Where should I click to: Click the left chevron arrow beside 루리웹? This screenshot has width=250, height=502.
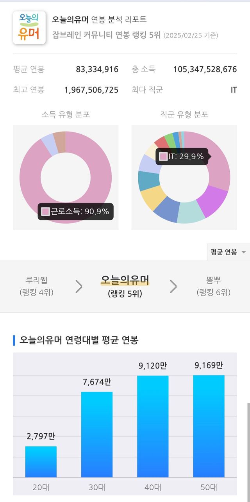coord(79,287)
